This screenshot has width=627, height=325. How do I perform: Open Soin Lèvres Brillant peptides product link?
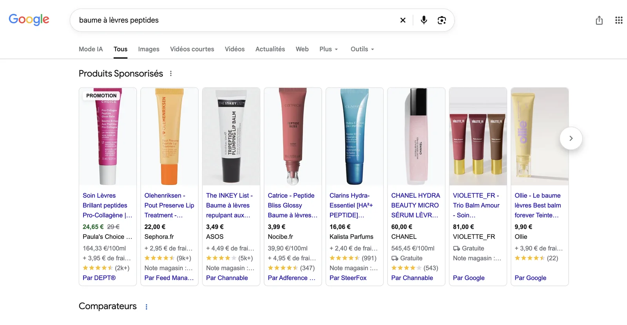click(x=107, y=205)
